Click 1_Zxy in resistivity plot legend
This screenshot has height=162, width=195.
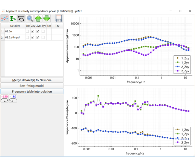(182, 58)
